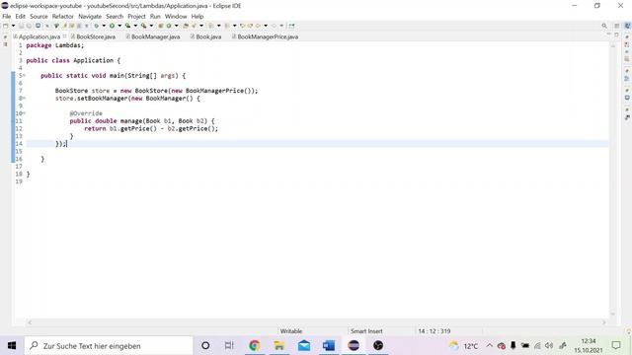Maximize the editor area
Viewport: 632px width, 355px height.
[616, 35]
